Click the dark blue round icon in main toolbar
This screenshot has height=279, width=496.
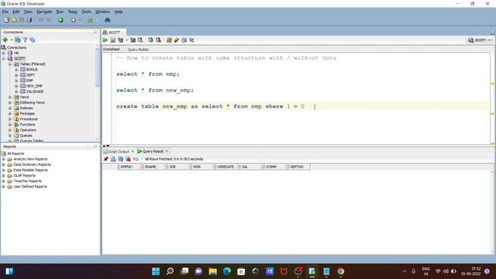tap(107, 20)
